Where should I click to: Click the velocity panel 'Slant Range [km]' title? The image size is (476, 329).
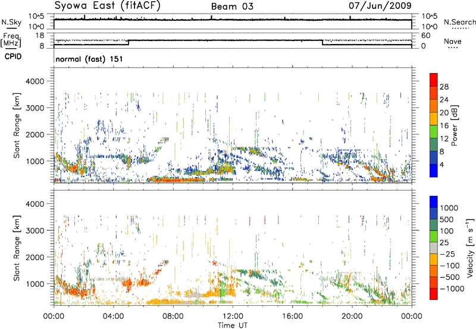click(x=17, y=248)
